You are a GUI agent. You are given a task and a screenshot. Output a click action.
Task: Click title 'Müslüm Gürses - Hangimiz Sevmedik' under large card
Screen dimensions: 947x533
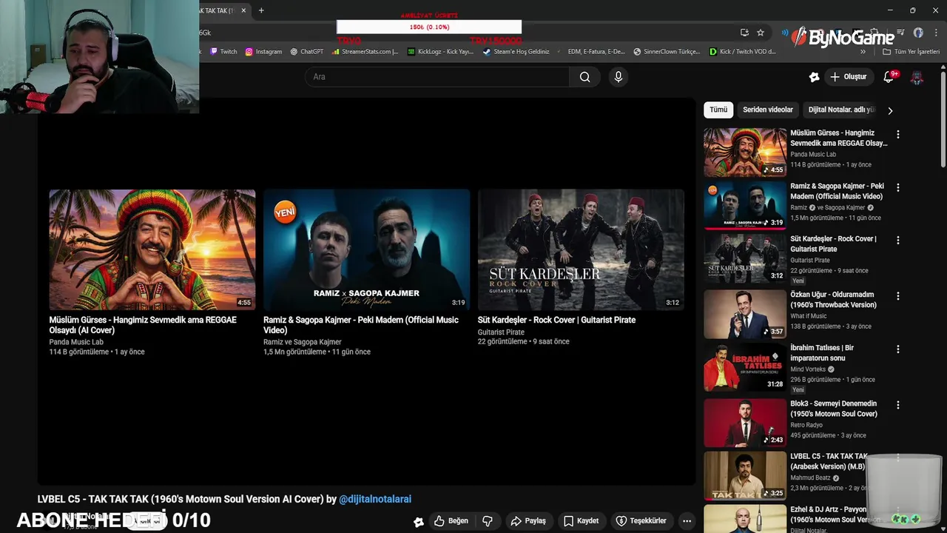tap(143, 325)
